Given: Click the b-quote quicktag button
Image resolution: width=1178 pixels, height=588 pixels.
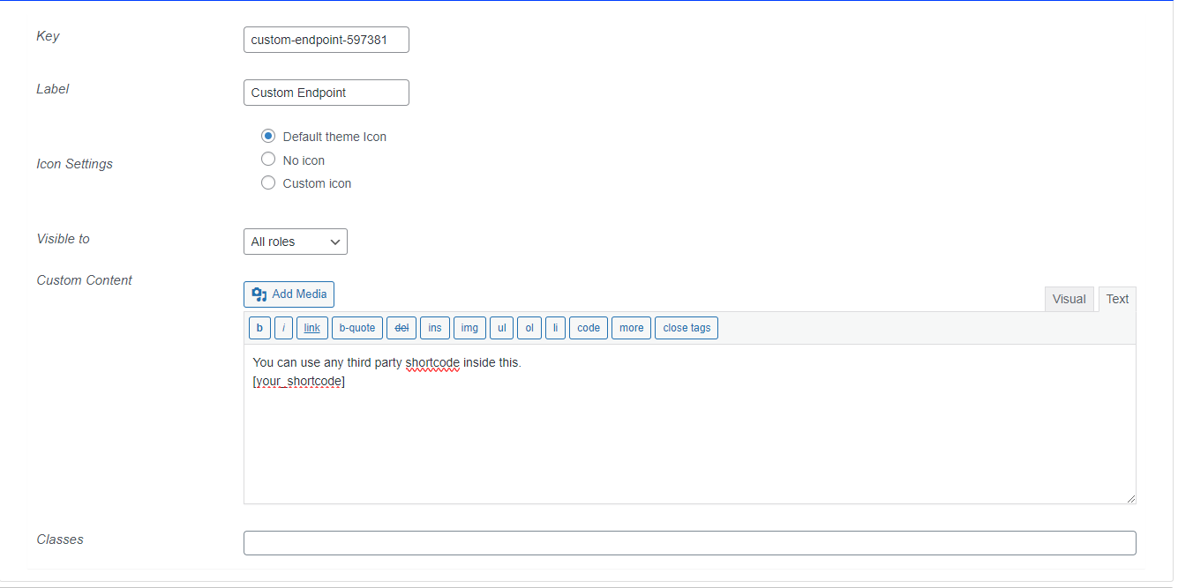Looking at the screenshot, I should pyautogui.click(x=357, y=328).
